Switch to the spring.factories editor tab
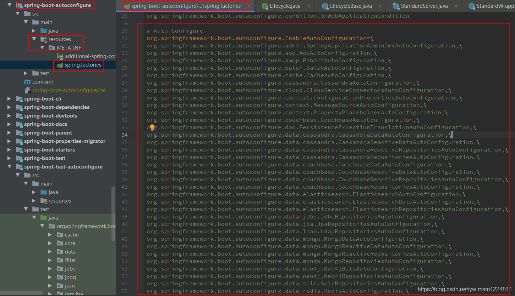The image size is (515, 296). tap(186, 6)
